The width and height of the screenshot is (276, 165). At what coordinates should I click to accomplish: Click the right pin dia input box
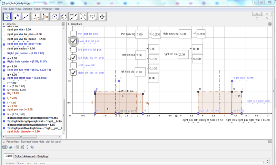point(183,55)
